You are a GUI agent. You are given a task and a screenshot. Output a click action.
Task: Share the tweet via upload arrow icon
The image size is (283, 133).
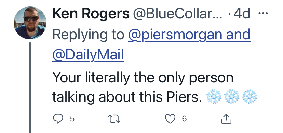click(226, 119)
